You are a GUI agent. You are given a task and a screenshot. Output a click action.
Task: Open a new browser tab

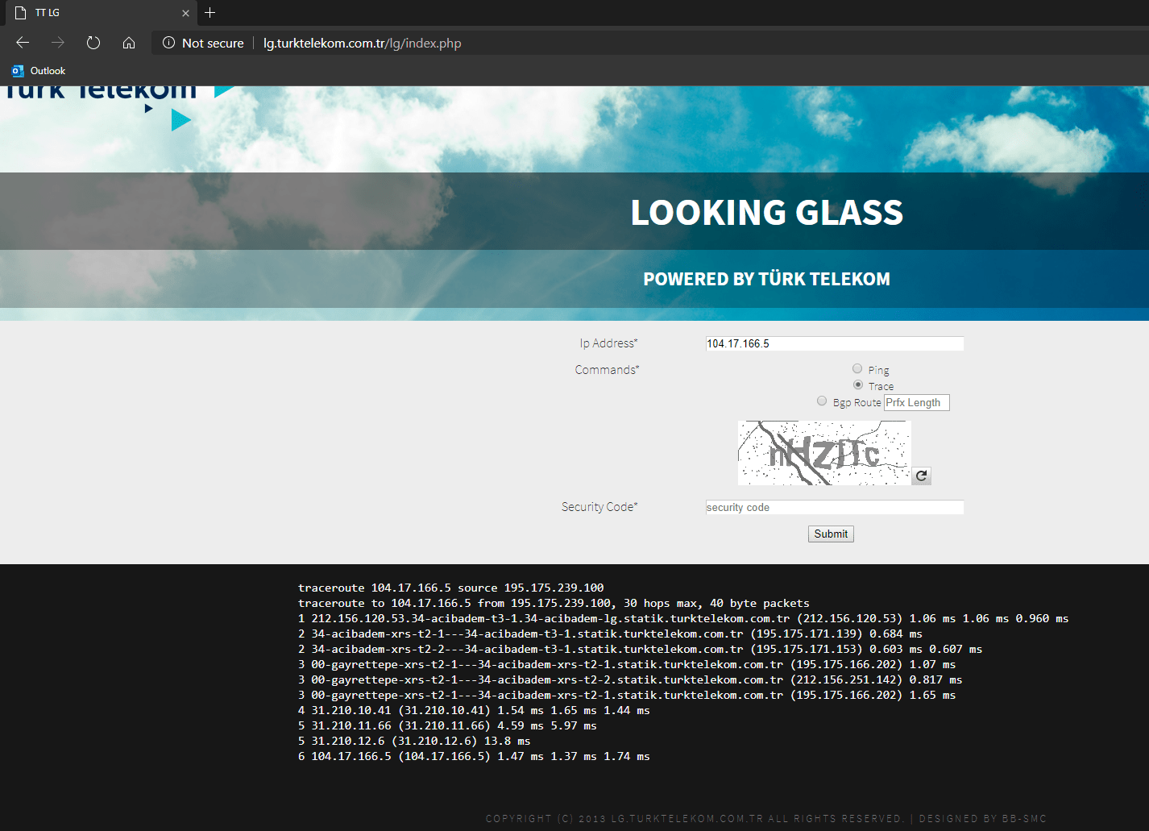(x=210, y=13)
